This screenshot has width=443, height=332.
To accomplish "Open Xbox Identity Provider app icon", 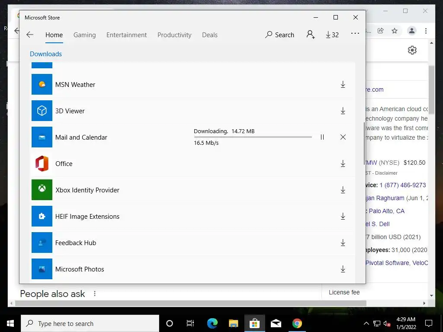I will click(42, 190).
